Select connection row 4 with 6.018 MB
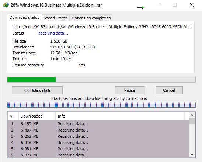Viewport: 202px width, 162px height. pyautogui.click(x=98, y=143)
